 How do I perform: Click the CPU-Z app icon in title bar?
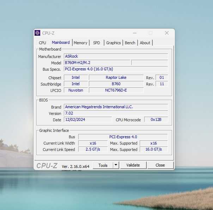click(37, 33)
